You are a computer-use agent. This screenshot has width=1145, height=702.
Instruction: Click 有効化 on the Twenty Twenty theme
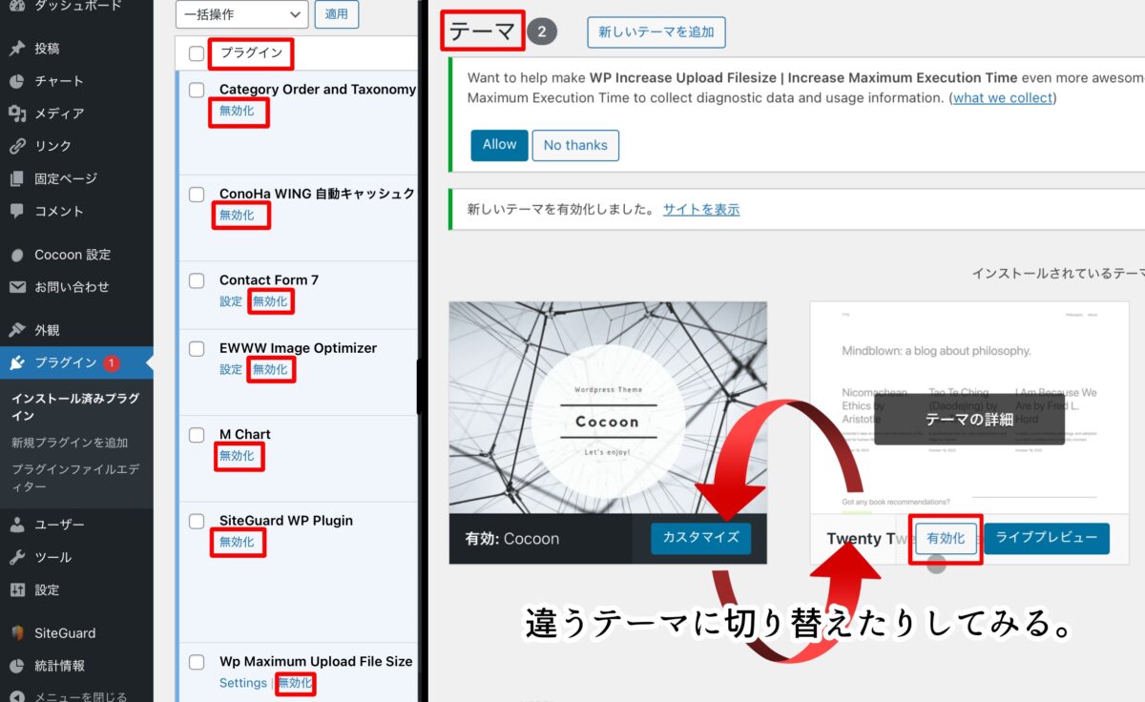tap(946, 538)
